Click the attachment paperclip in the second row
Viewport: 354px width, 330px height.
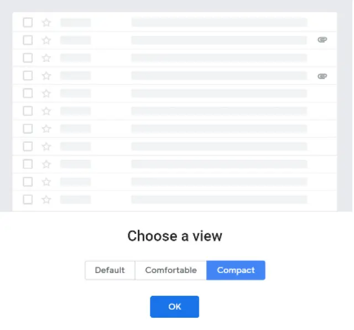[x=322, y=40]
